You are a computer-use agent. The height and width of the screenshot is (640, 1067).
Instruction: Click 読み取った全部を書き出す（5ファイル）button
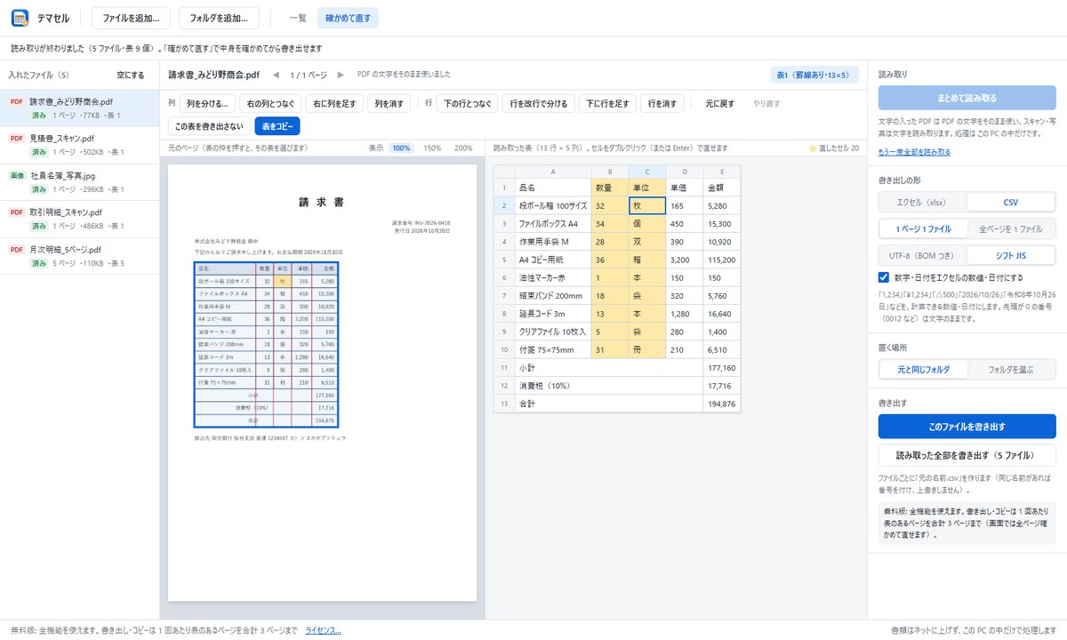967,455
